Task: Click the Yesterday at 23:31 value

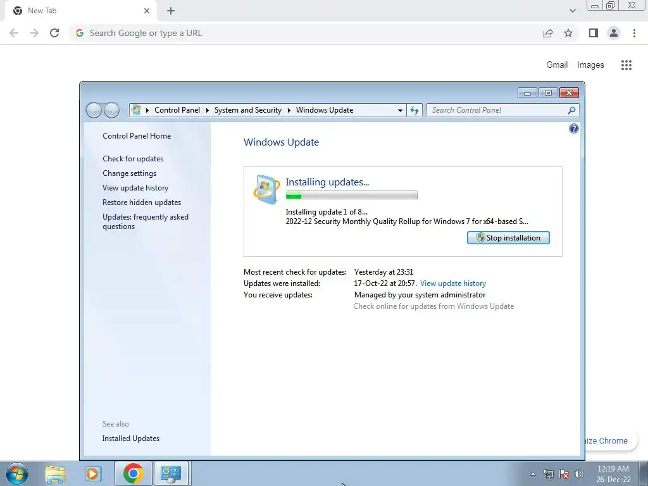Action: click(383, 272)
